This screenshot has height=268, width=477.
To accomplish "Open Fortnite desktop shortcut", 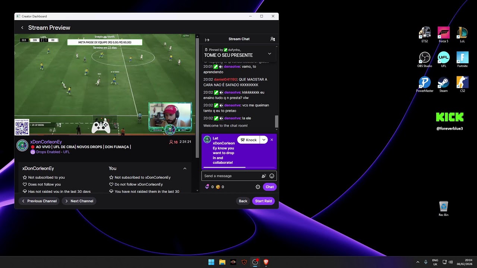I will tap(462, 60).
